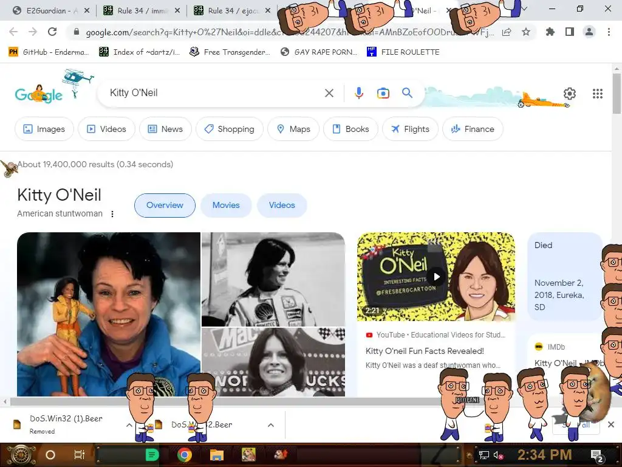Open Chrome from the taskbar

[185, 455]
